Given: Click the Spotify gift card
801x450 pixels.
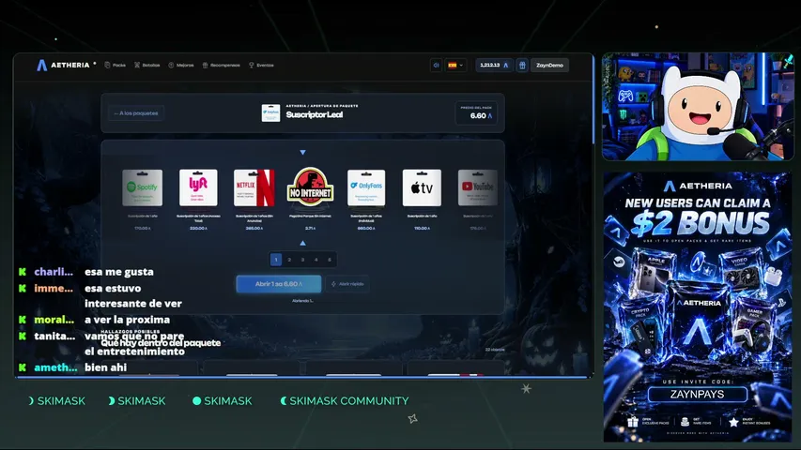Looking at the screenshot, I should point(143,187).
